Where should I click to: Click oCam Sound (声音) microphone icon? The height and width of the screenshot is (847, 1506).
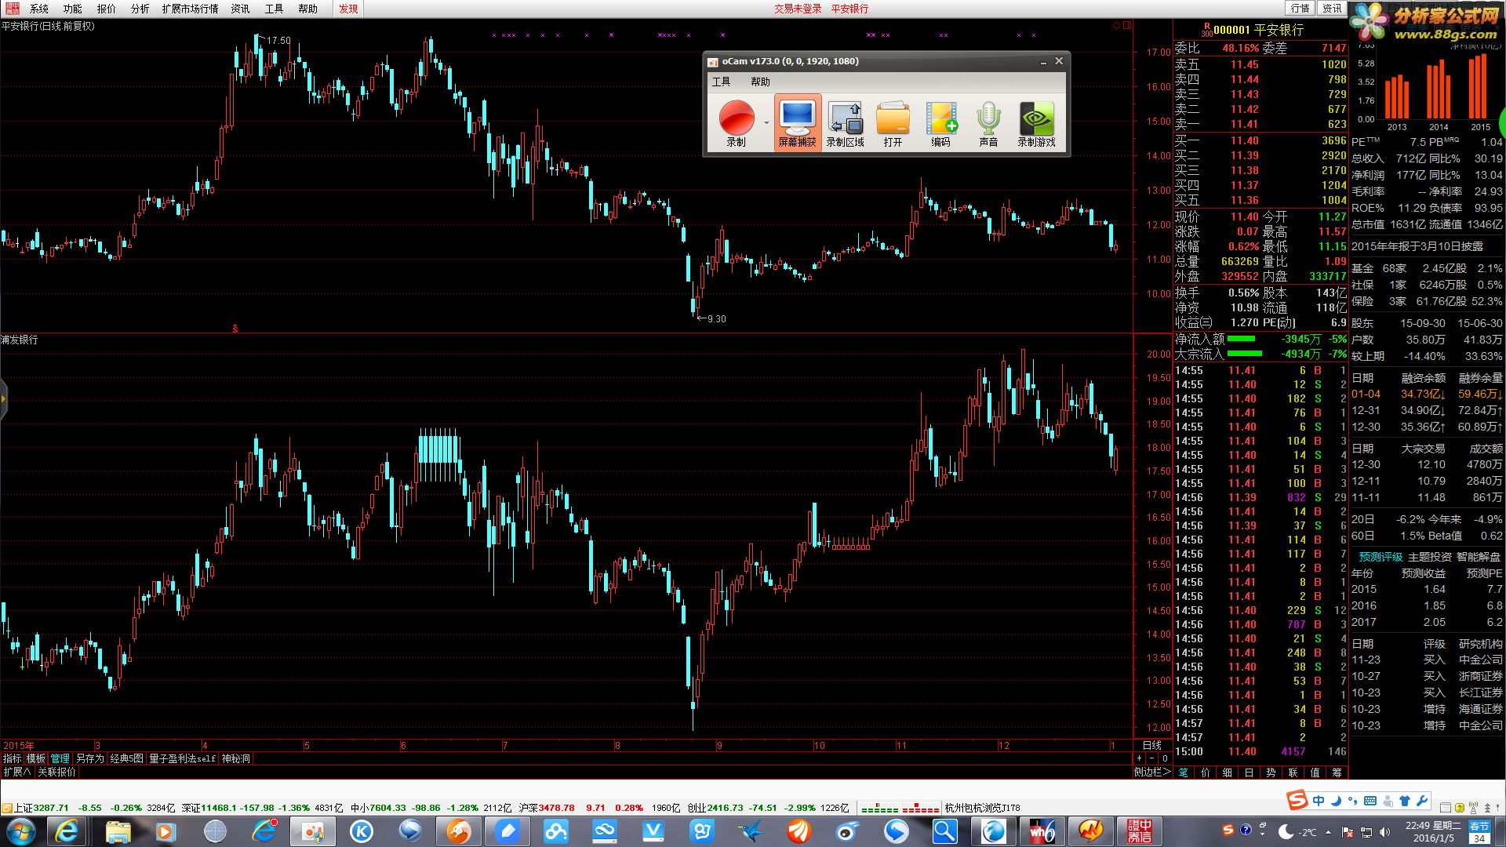pyautogui.click(x=988, y=123)
